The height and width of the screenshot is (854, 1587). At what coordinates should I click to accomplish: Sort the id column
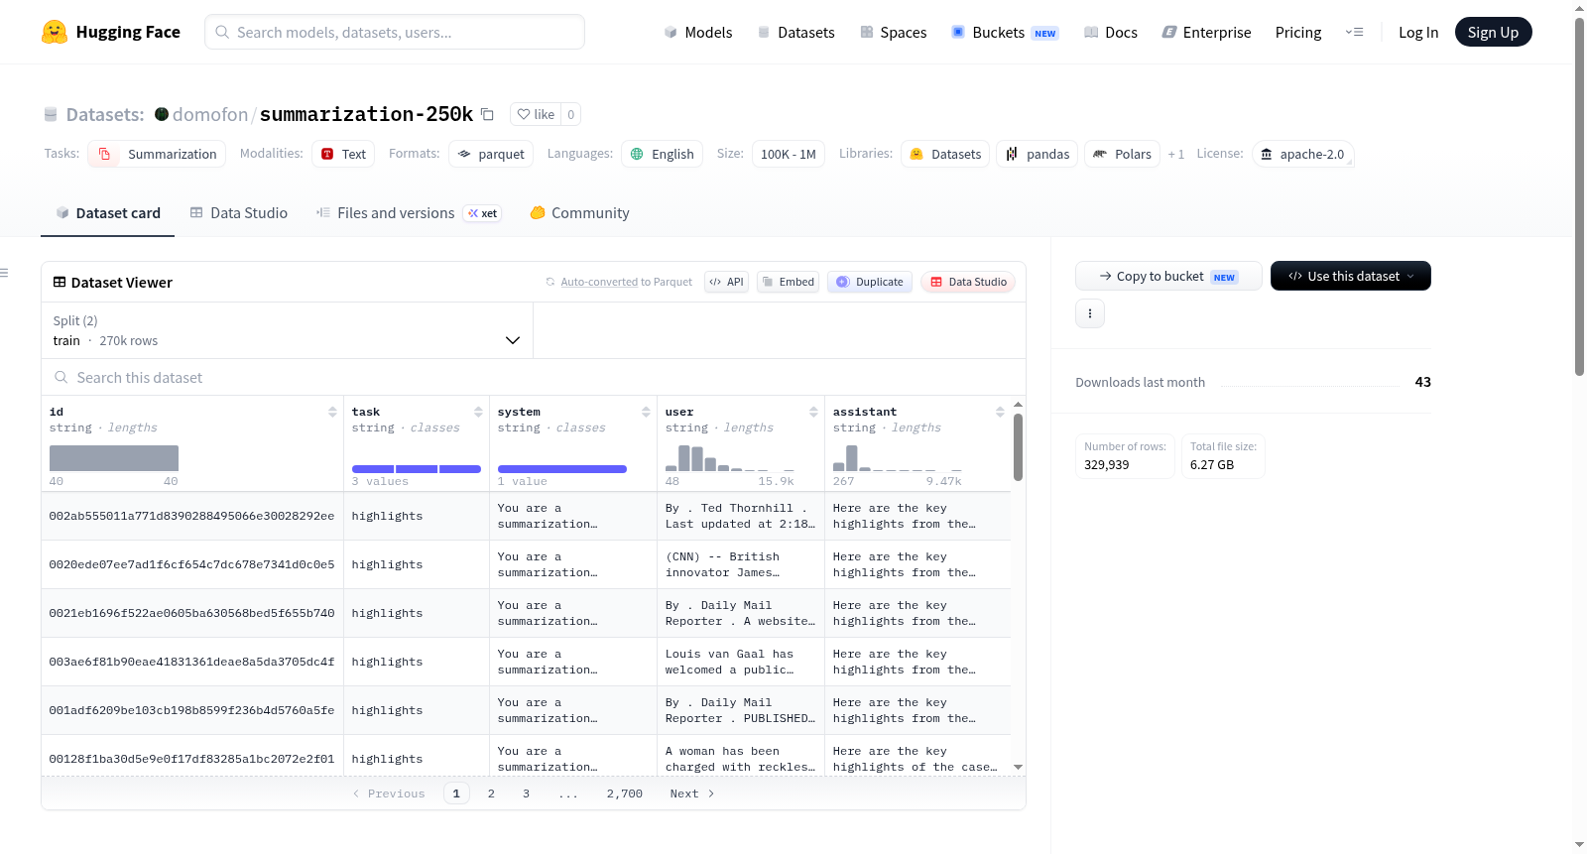click(332, 412)
